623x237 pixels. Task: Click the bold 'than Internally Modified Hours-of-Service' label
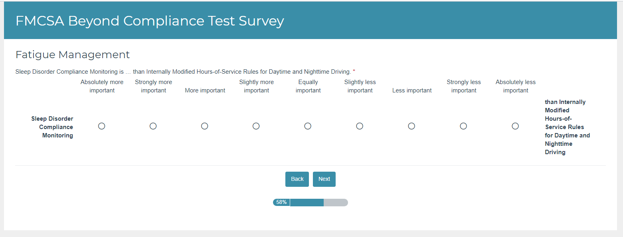tap(566, 127)
